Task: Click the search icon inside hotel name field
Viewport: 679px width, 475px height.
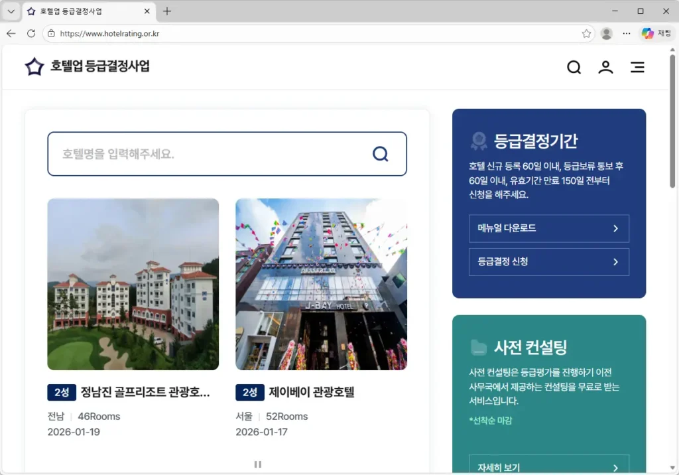Action: click(380, 154)
